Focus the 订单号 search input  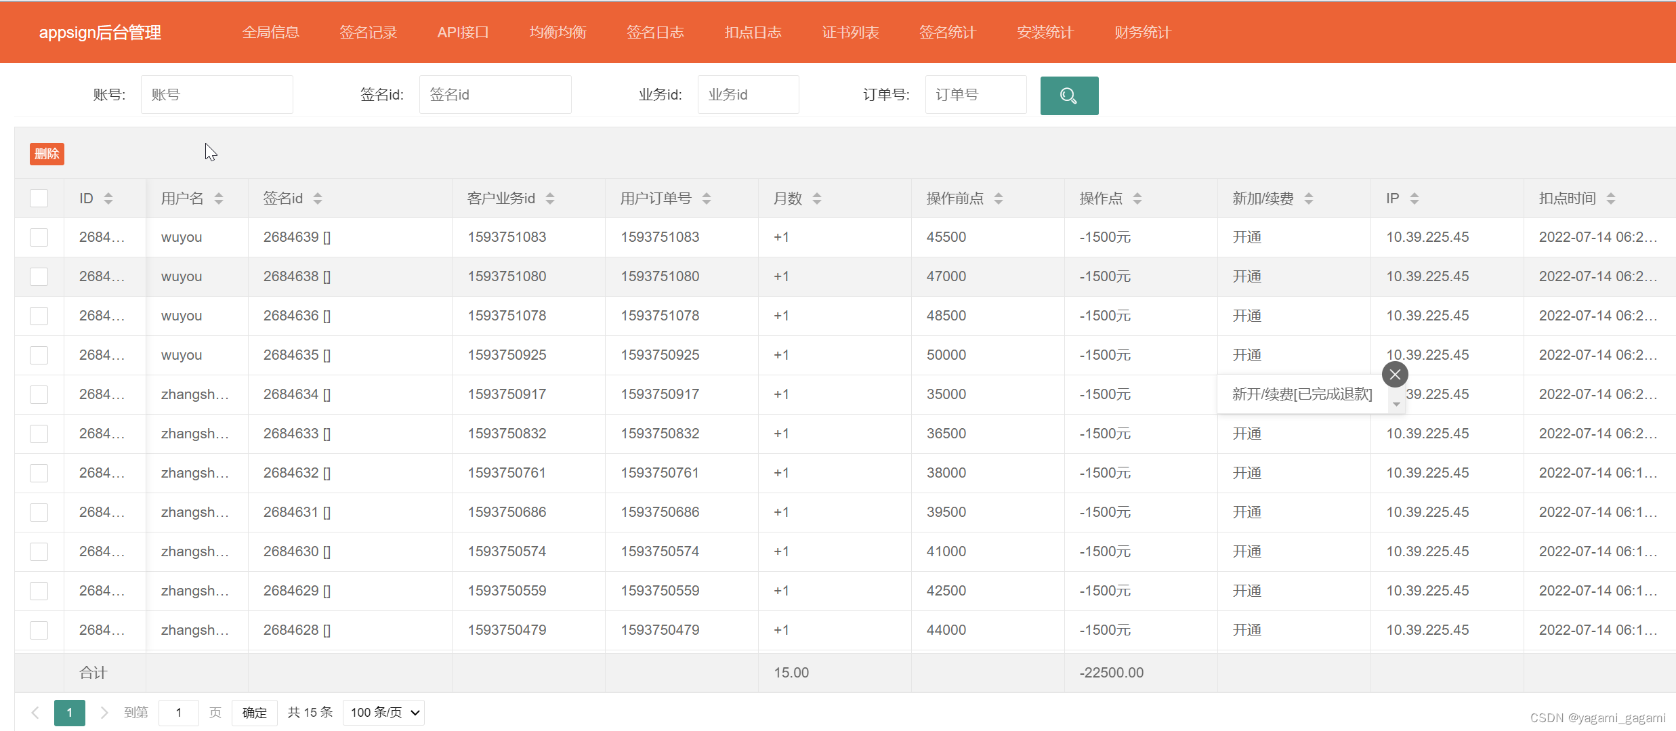coord(976,94)
